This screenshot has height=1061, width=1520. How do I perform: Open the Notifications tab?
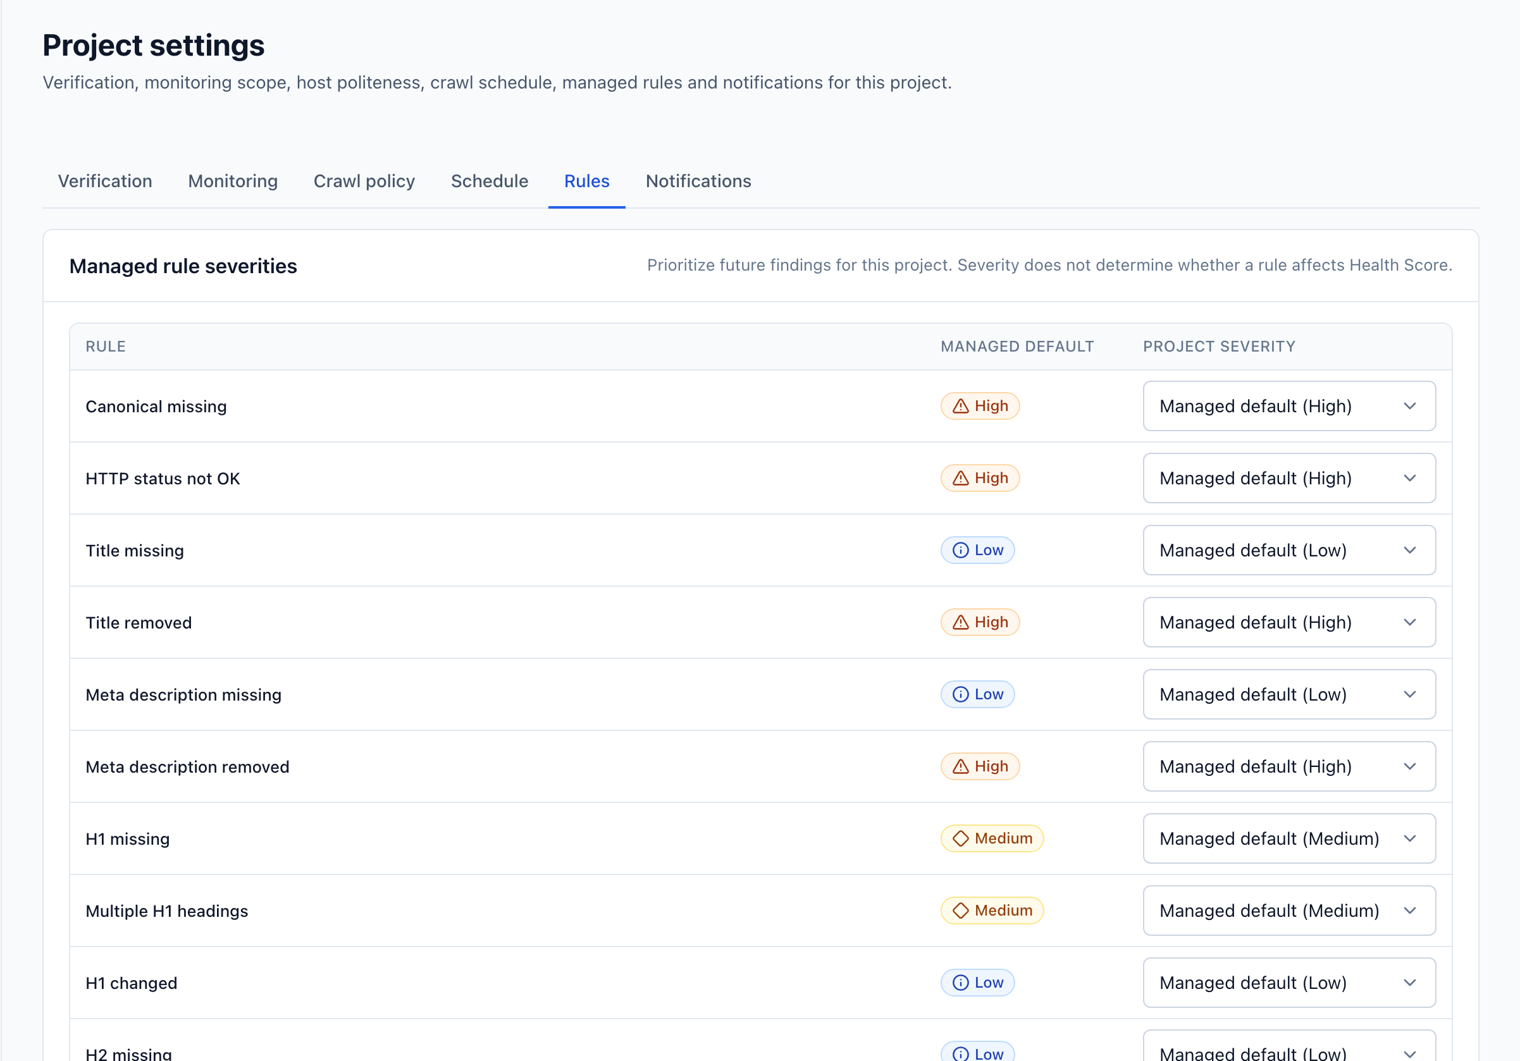[698, 181]
